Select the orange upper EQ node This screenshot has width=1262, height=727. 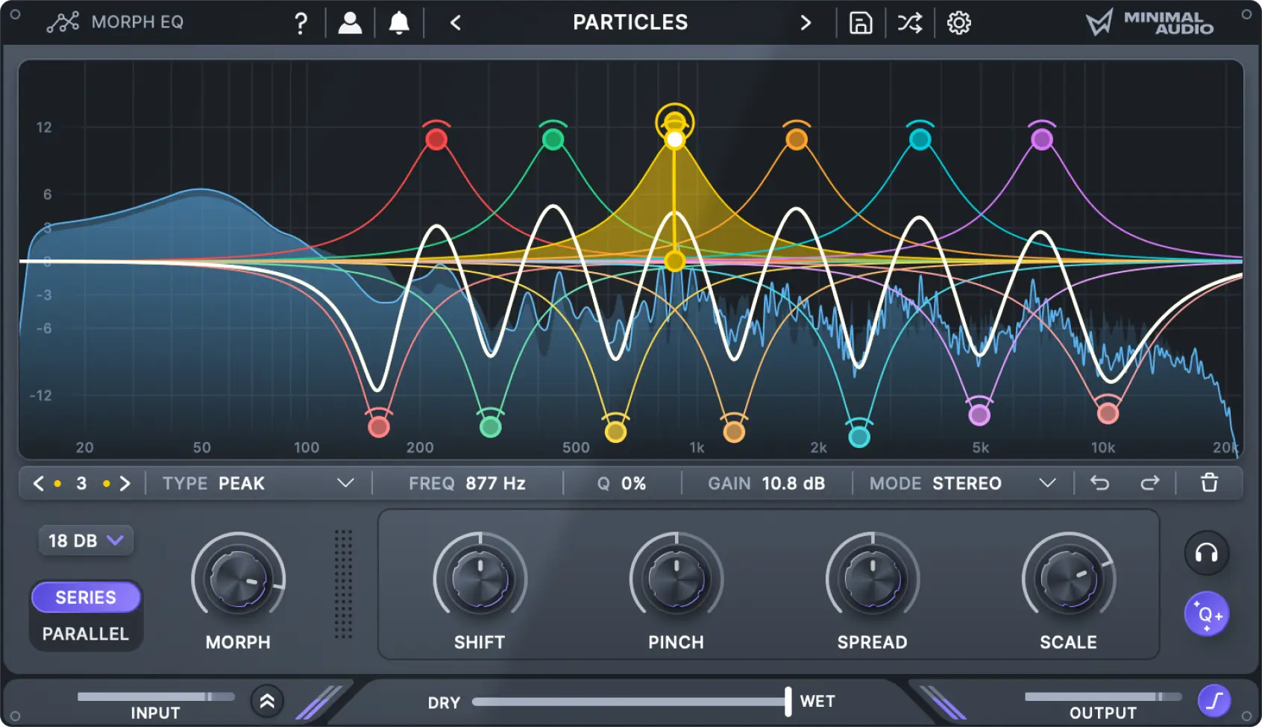pyautogui.click(x=797, y=139)
